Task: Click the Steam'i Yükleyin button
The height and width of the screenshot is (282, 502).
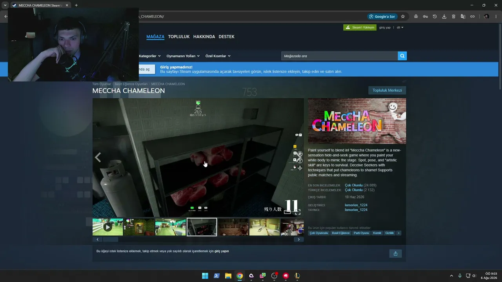Action: click(x=360, y=27)
